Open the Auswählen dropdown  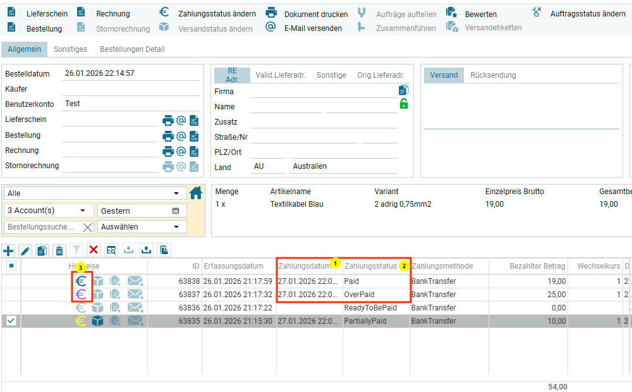[142, 227]
